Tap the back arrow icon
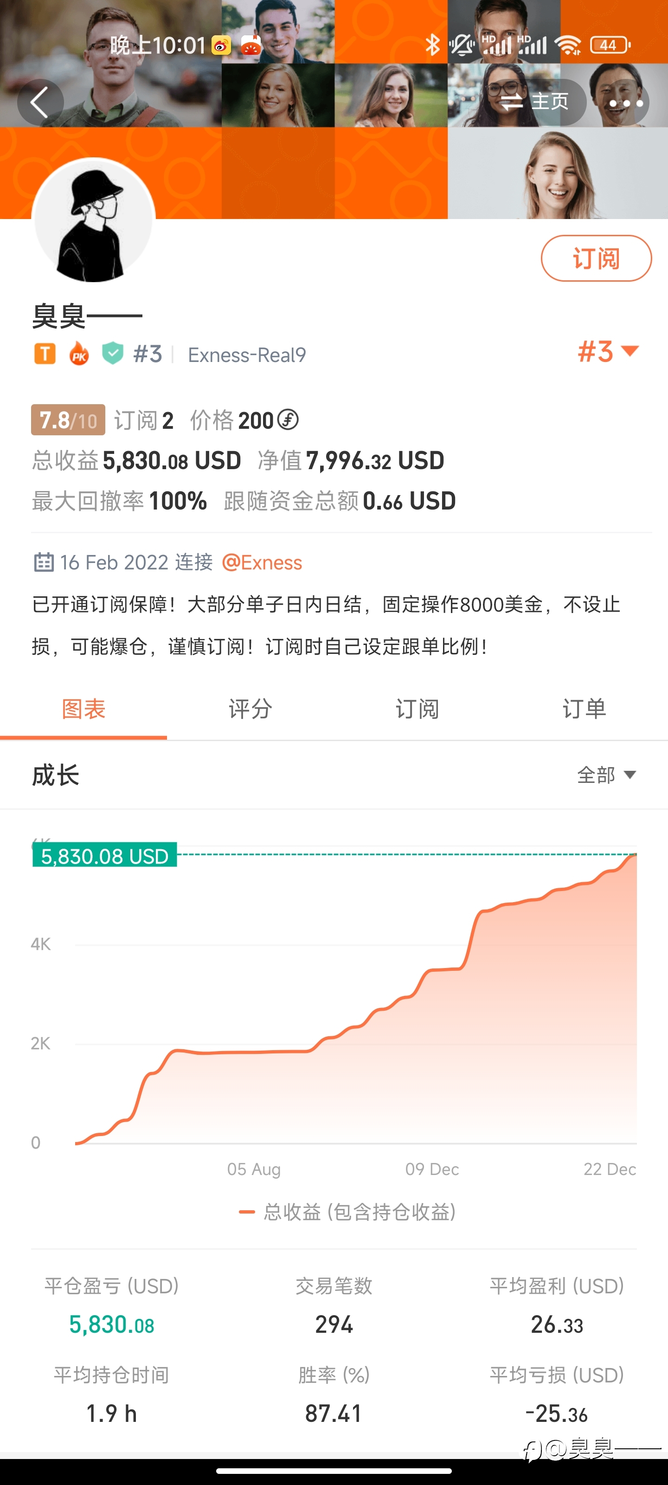The width and height of the screenshot is (668, 1485). [40, 103]
